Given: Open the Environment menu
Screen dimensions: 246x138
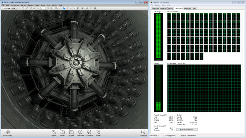Looking at the screenshot, I should pyautogui.click(x=15, y=5).
